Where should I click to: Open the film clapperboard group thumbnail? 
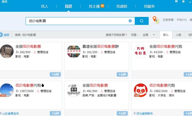pos(7,51)
